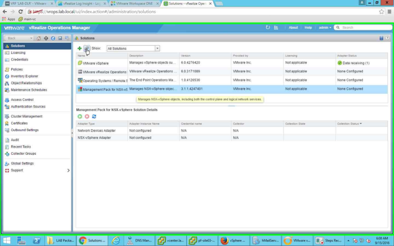Click the Name column header
The width and height of the screenshot is (394, 246).
coord(102,56)
